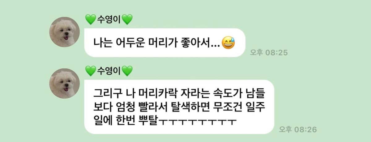The width and height of the screenshot is (371, 142).
Task: Open 수영이's profile photo beside first message
Action: coord(65,32)
